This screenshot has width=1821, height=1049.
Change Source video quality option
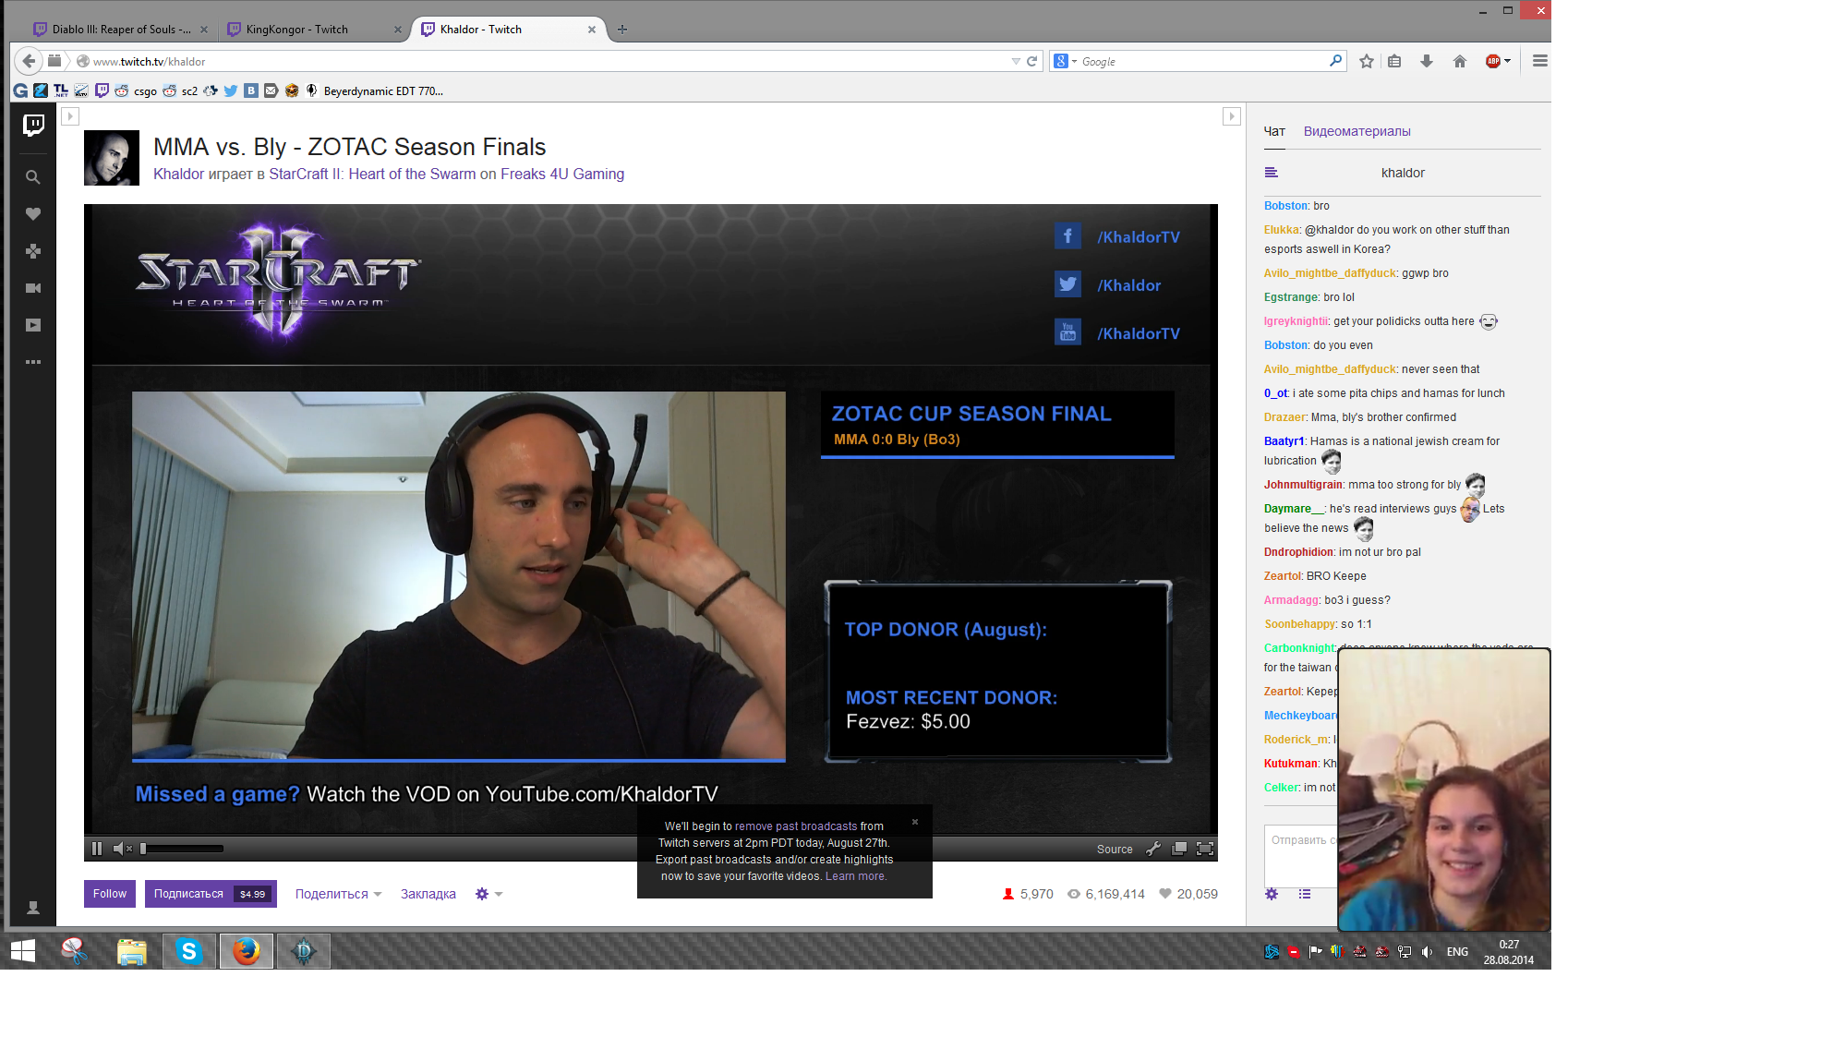pos(1114,850)
